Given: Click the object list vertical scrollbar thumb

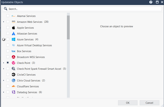Looking at the screenshot, I should click(68, 27).
